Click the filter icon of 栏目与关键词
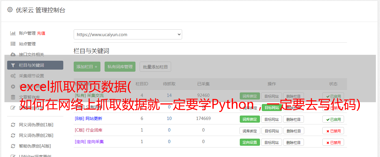The height and width of the screenshot is (157, 380). pyautogui.click(x=13, y=65)
